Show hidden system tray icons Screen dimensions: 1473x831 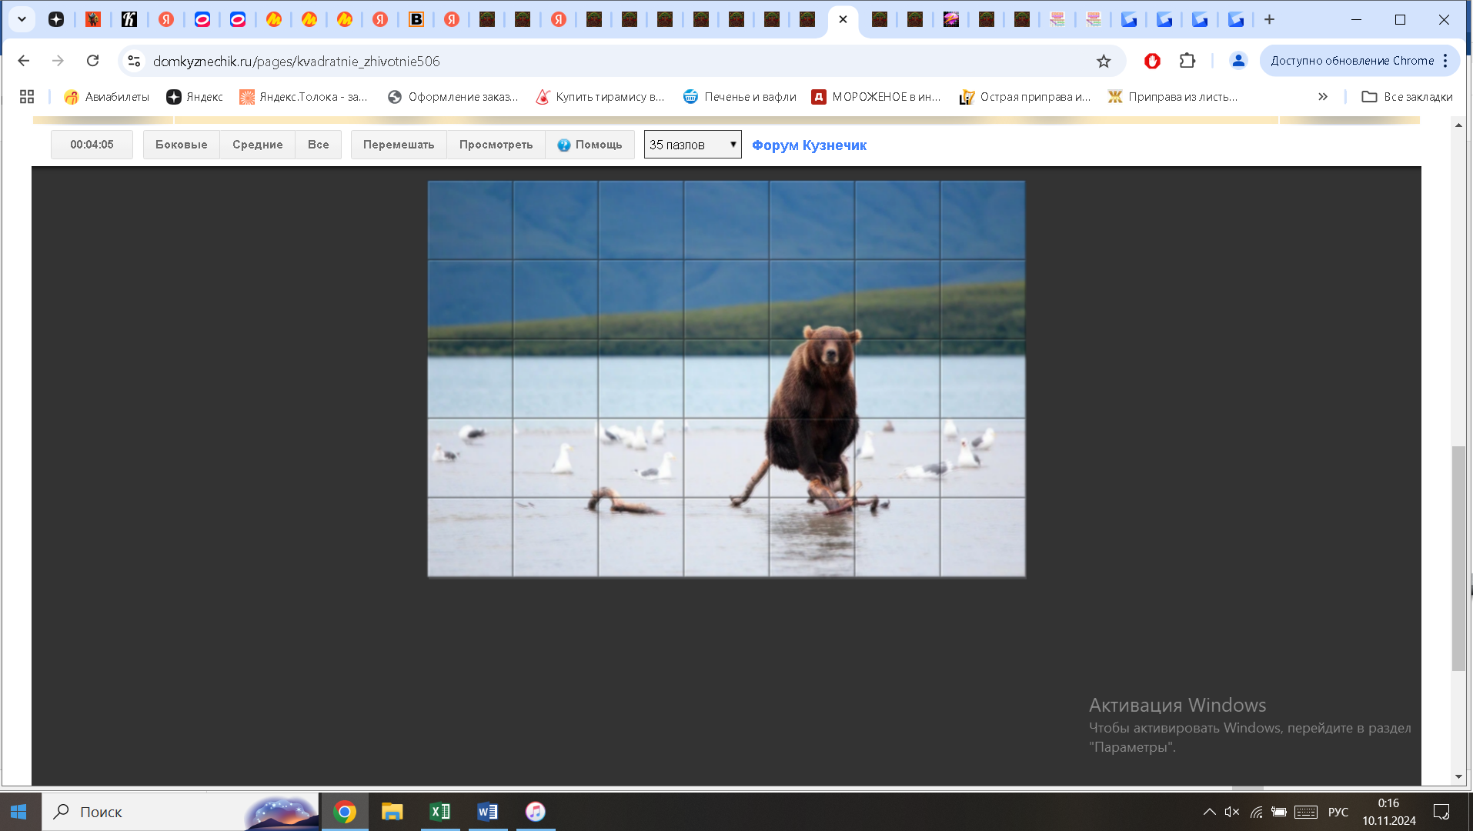point(1210,812)
